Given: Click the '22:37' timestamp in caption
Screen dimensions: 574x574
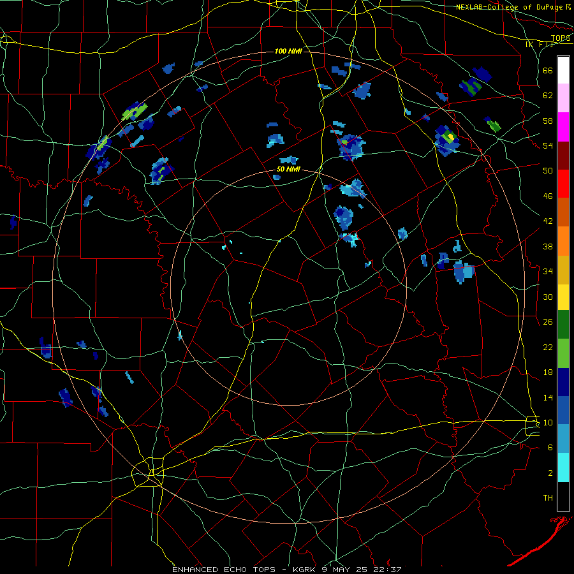Looking at the screenshot, I should click(387, 570).
